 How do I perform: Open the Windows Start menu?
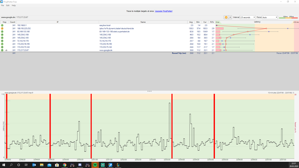[4, 165]
